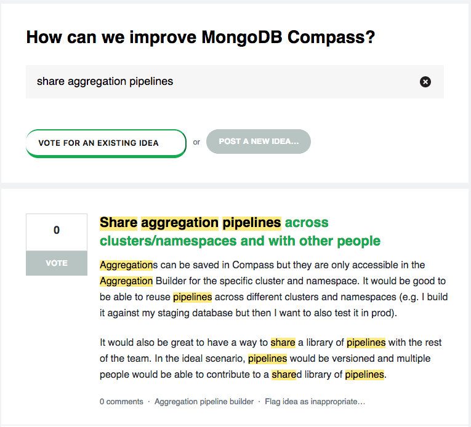Image resolution: width=471 pixels, height=427 pixels.
Task: Click the green text 'clusters/namespaces and with other people'
Action: point(240,241)
